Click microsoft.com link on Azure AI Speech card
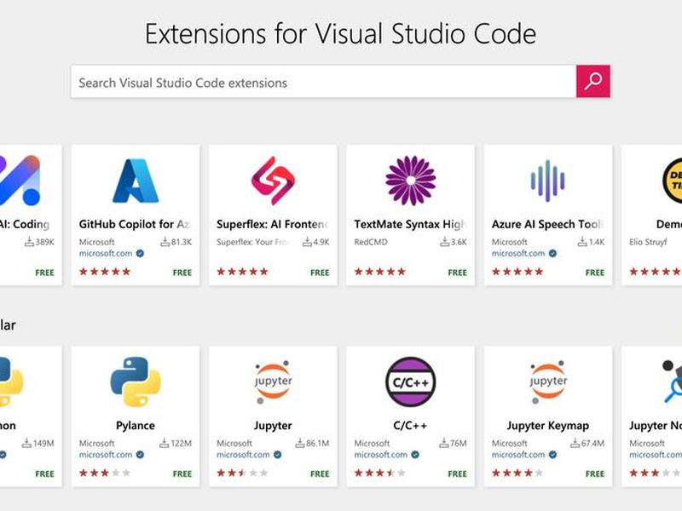 [x=518, y=253]
